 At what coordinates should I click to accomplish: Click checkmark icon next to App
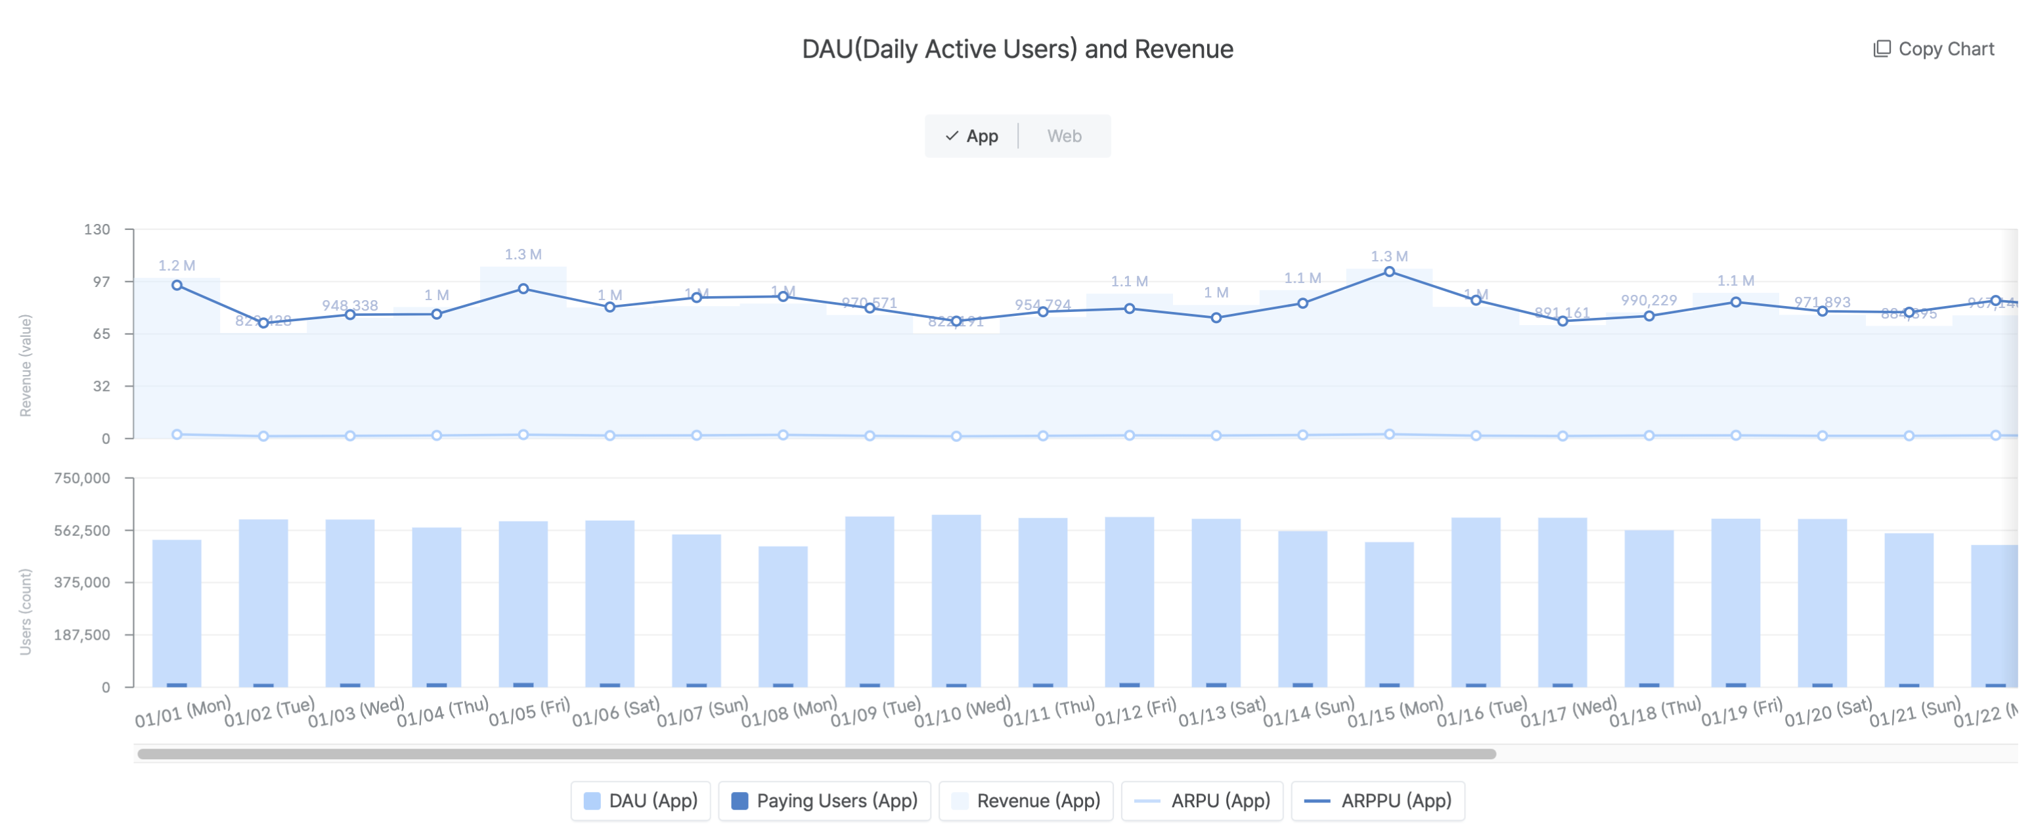pyautogui.click(x=952, y=136)
